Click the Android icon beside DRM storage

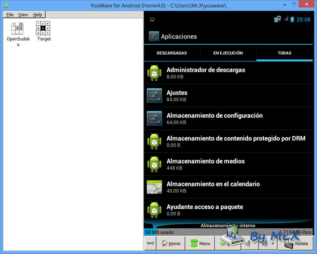[154, 141]
